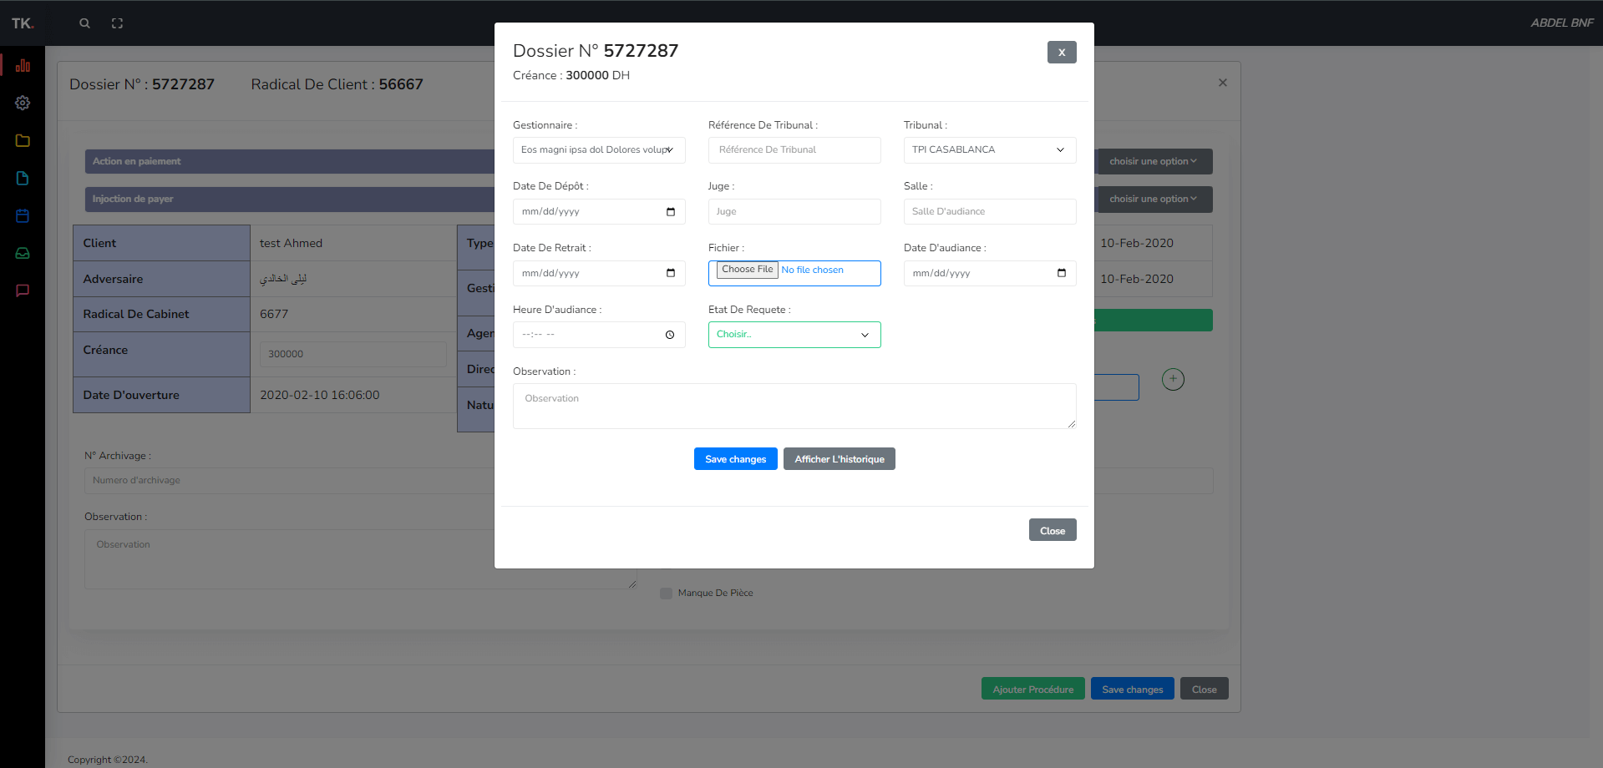Open the bar chart dashboard icon

click(x=23, y=65)
